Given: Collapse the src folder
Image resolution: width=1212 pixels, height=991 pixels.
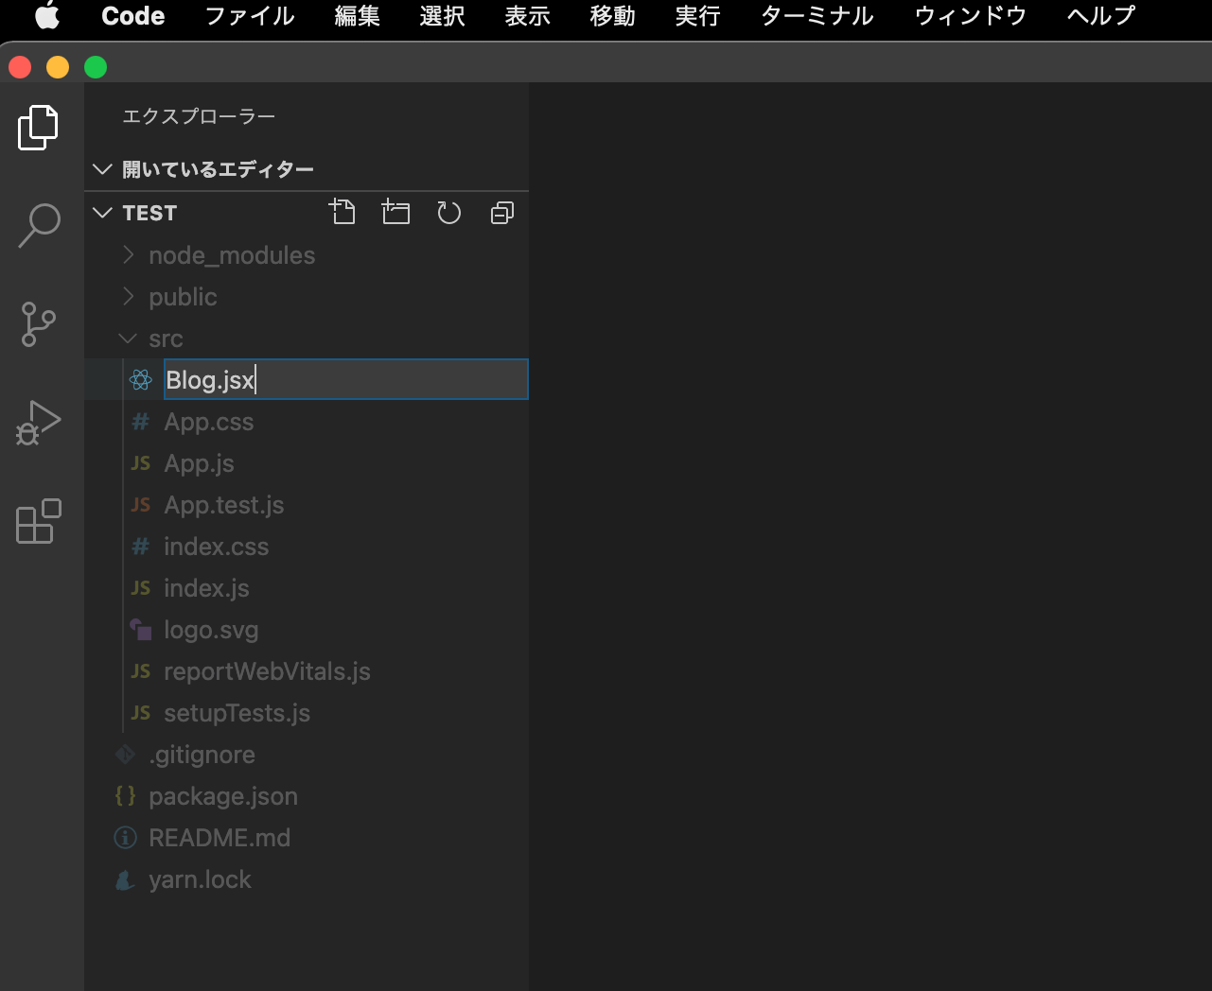Looking at the screenshot, I should click(x=129, y=339).
